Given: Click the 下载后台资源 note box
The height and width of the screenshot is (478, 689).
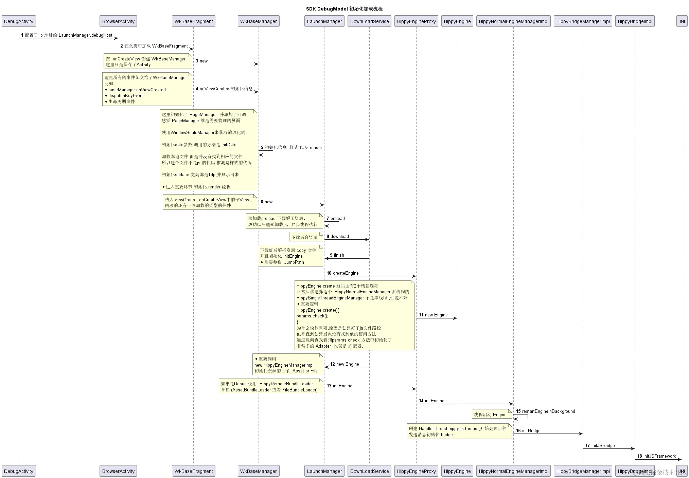Looking at the screenshot, I should pyautogui.click(x=305, y=237).
